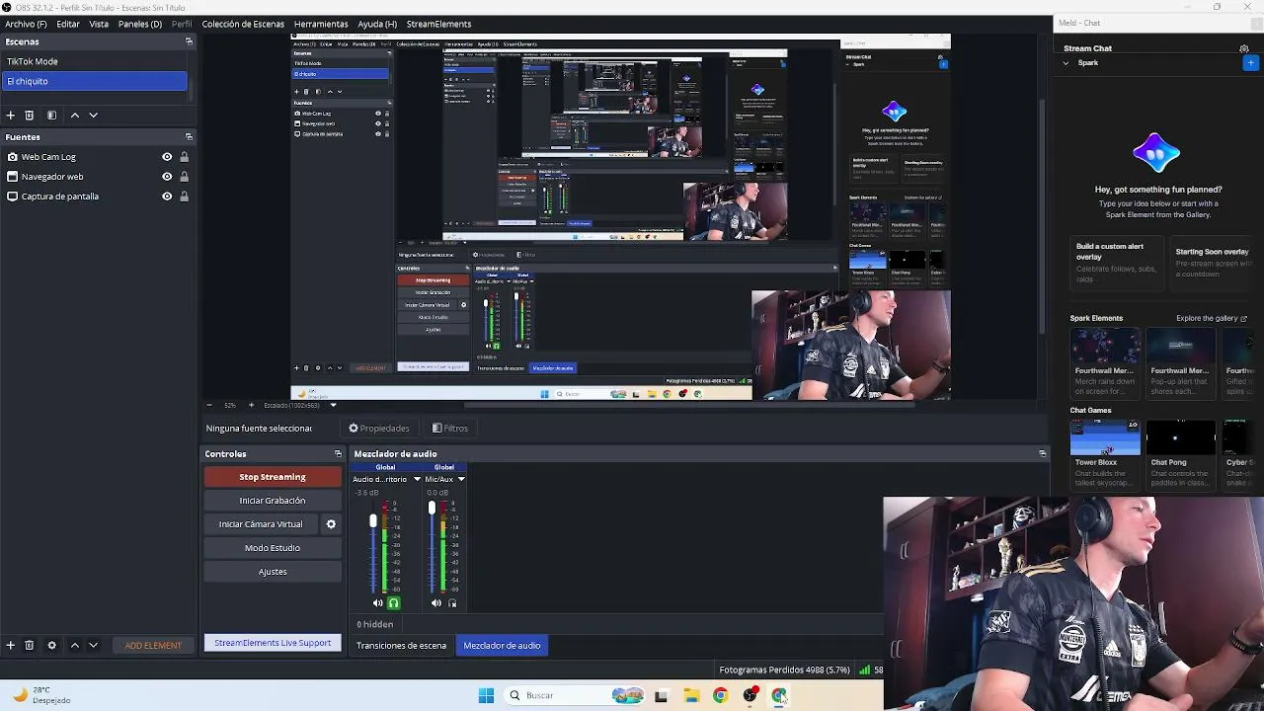Undock the Escenas panel
This screenshot has height=711, width=1264.
coord(189,41)
